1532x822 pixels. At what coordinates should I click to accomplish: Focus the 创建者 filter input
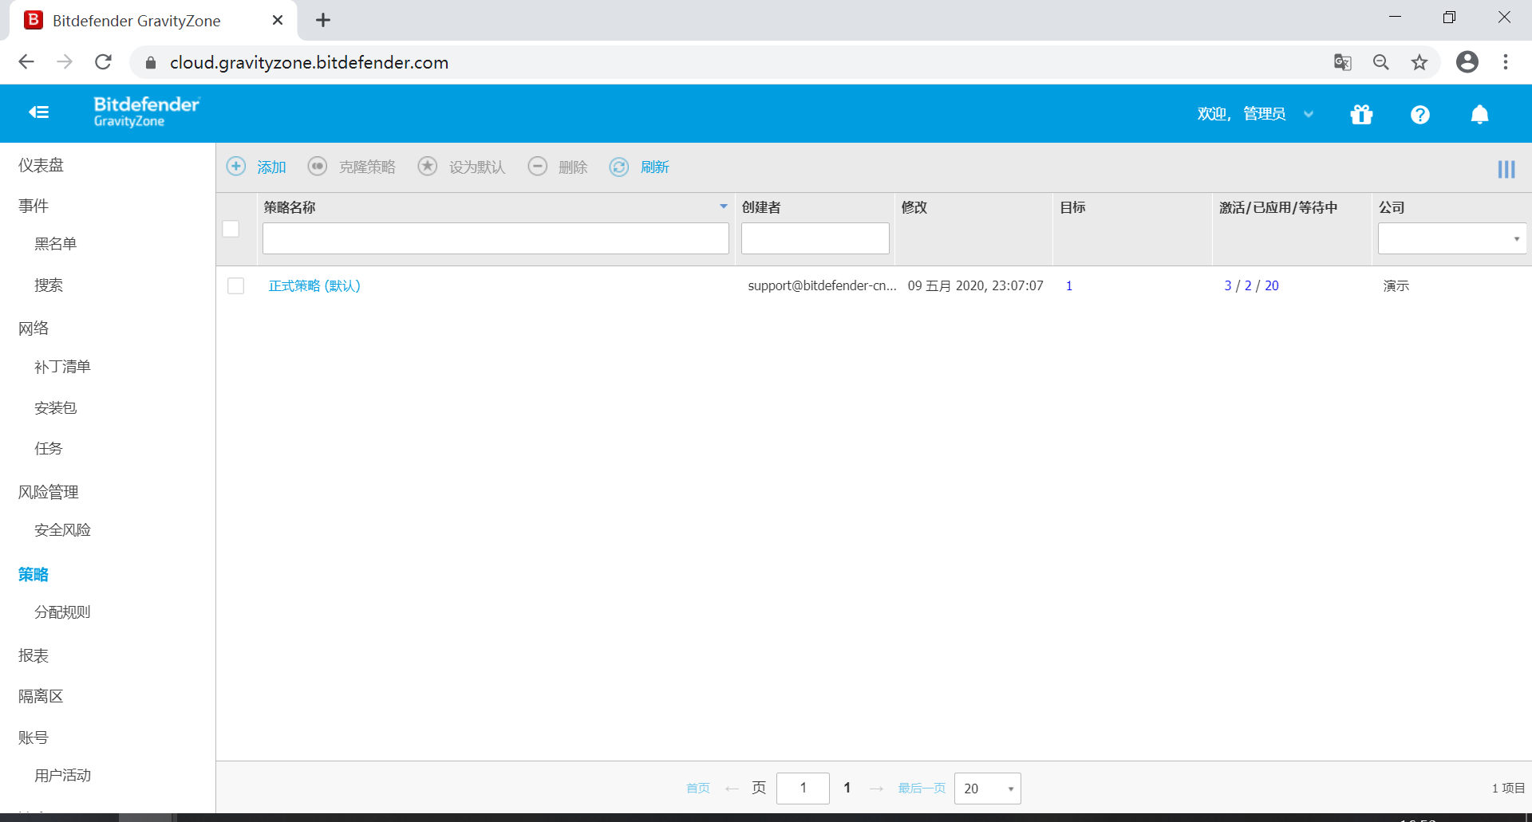[815, 238]
